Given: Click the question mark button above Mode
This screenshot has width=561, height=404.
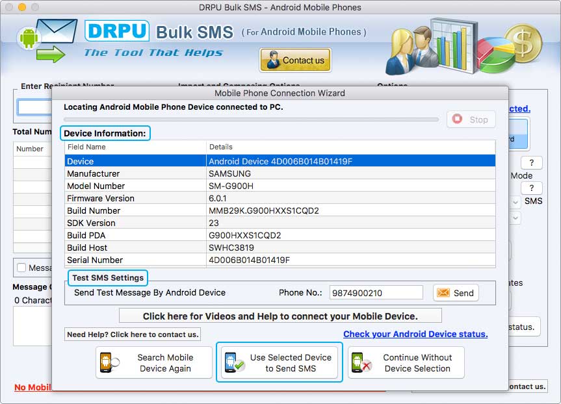Looking at the screenshot, I should coord(531,162).
